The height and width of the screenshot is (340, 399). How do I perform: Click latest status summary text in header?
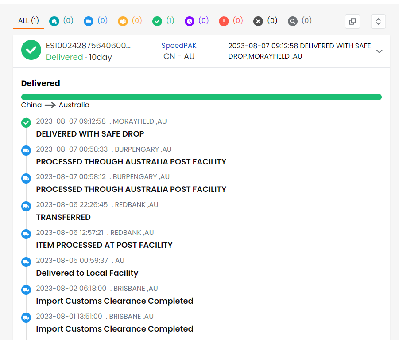(x=299, y=51)
